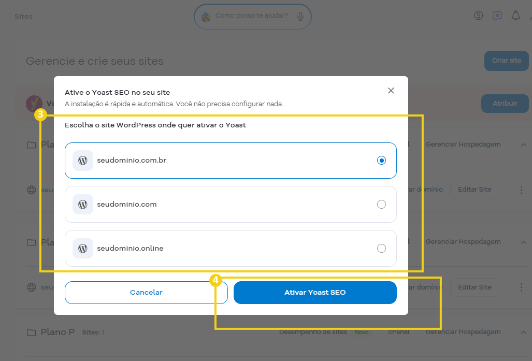Click WordPress icon beside seudominio.online

coord(83,249)
